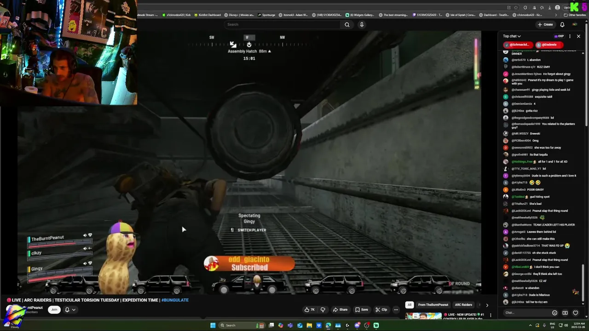This screenshot has width=589, height=331.
Task: Dislike the video with thumbs down
Action: 323,309
